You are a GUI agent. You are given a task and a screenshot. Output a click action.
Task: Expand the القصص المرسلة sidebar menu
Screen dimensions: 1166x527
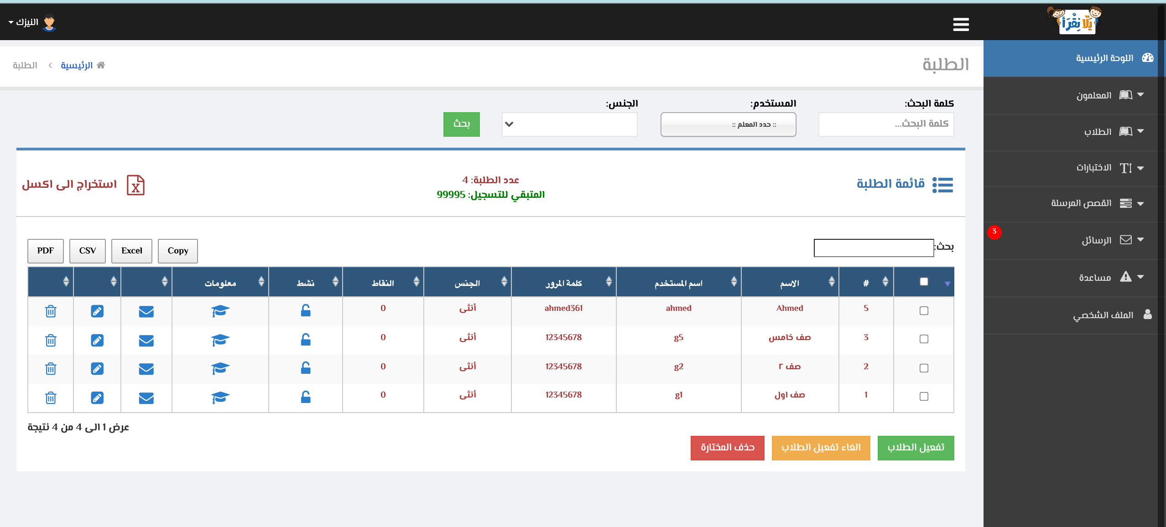(1074, 203)
